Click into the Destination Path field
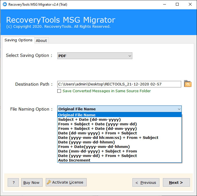 pyautogui.click(x=119, y=84)
